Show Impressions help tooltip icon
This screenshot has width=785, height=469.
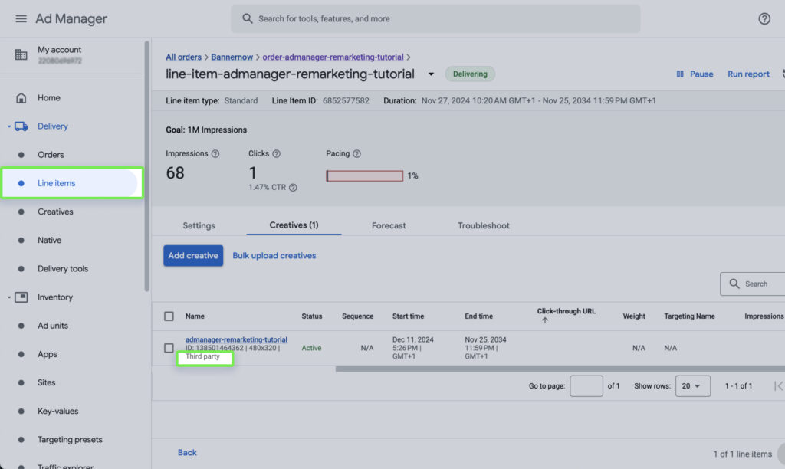[x=215, y=154]
